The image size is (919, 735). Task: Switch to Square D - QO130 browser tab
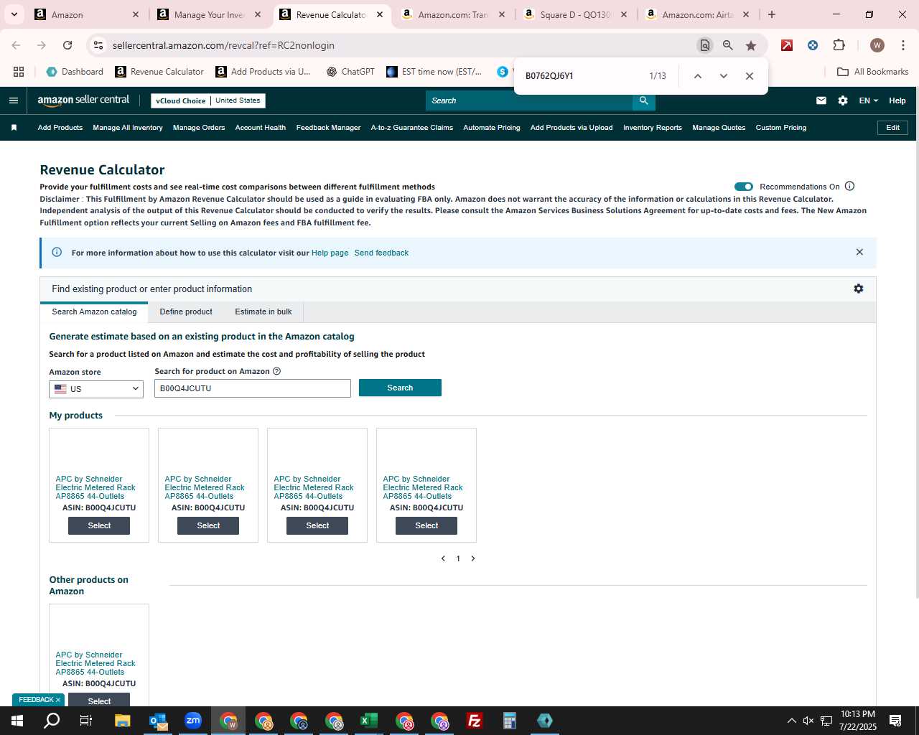576,14
